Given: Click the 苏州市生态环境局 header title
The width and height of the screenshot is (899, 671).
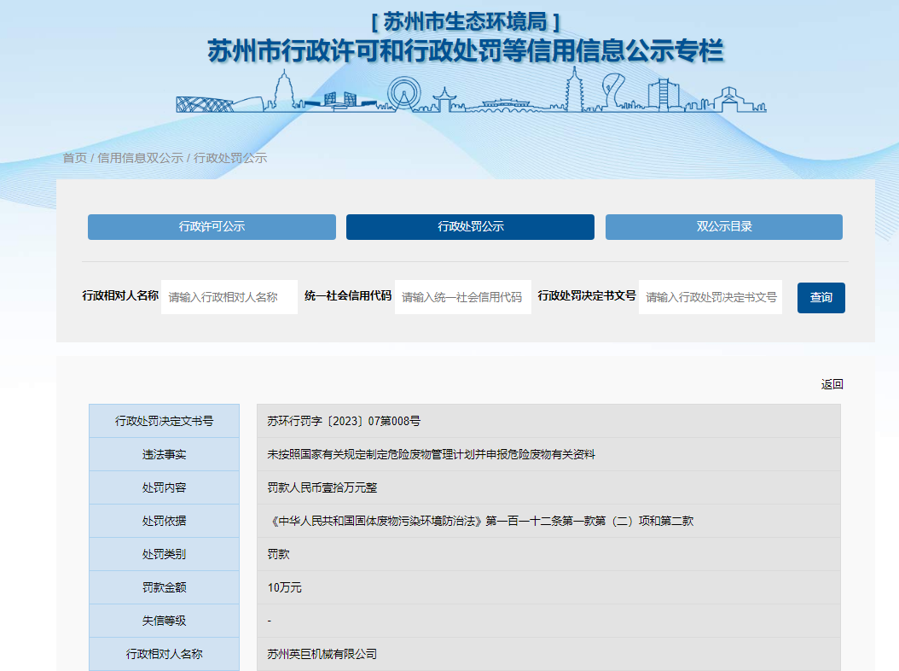Looking at the screenshot, I should [x=466, y=21].
